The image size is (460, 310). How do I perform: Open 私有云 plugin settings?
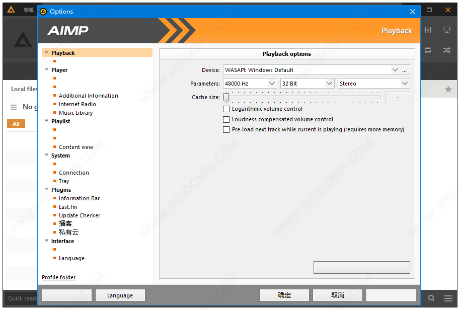[68, 232]
